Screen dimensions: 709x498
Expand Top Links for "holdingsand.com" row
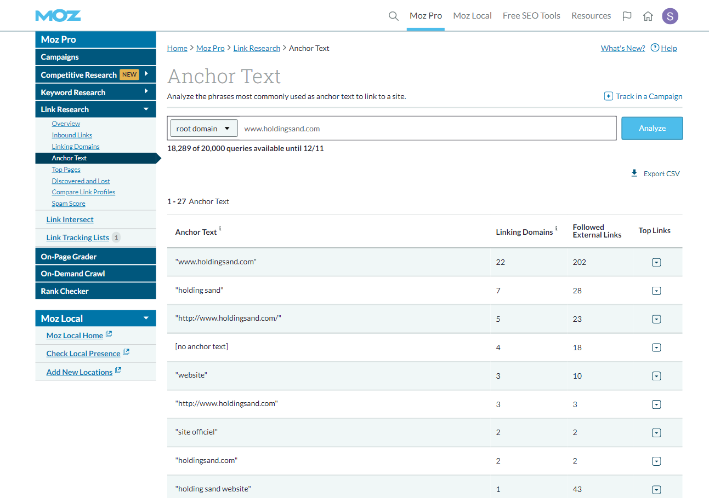(x=656, y=461)
